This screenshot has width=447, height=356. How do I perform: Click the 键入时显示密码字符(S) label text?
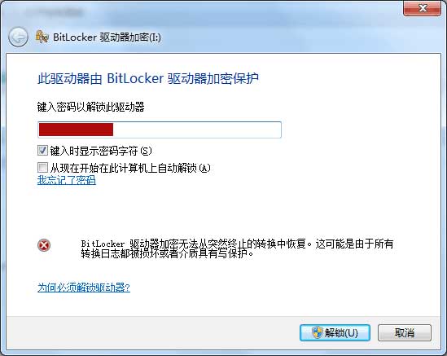click(x=101, y=151)
